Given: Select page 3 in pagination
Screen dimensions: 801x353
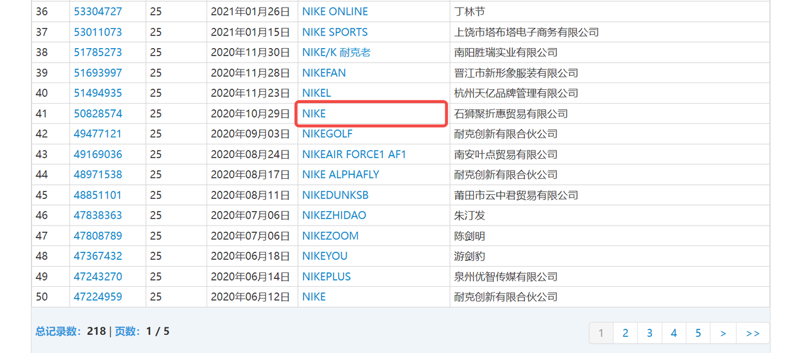Looking at the screenshot, I should (650, 333).
